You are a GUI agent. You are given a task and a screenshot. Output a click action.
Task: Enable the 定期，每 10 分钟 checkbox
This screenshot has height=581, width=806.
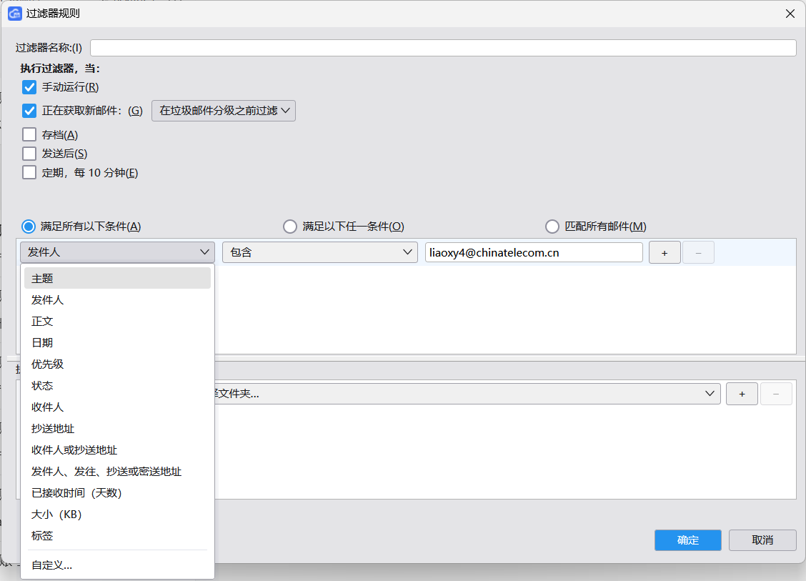point(29,172)
